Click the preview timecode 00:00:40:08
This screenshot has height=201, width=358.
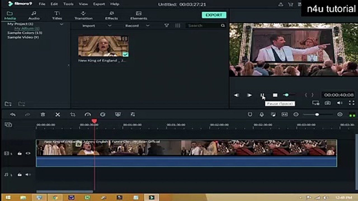pos(339,95)
